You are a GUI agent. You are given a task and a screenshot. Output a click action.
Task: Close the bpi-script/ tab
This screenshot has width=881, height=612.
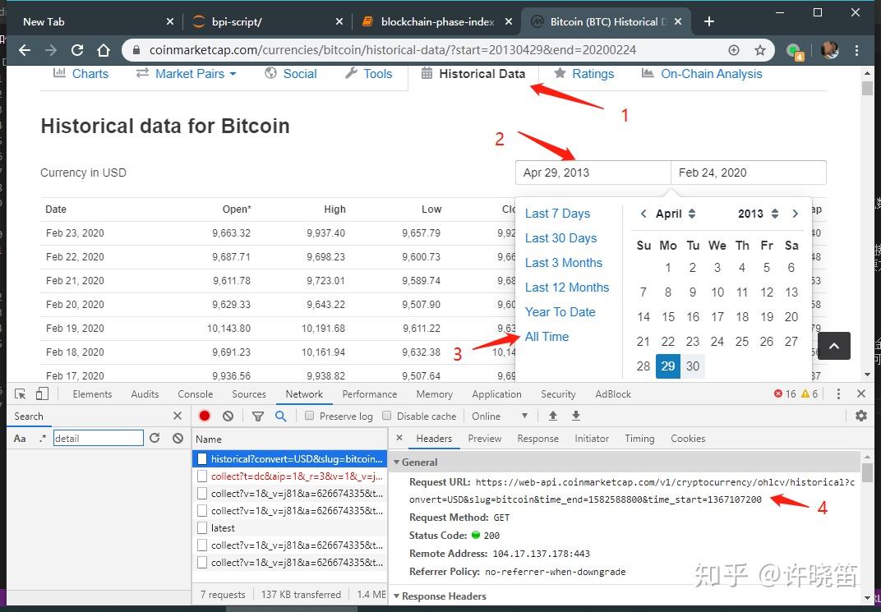(339, 22)
